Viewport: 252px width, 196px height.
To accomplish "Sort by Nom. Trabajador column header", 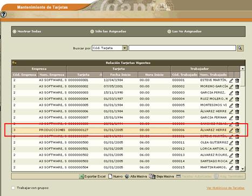I will coord(213,75).
